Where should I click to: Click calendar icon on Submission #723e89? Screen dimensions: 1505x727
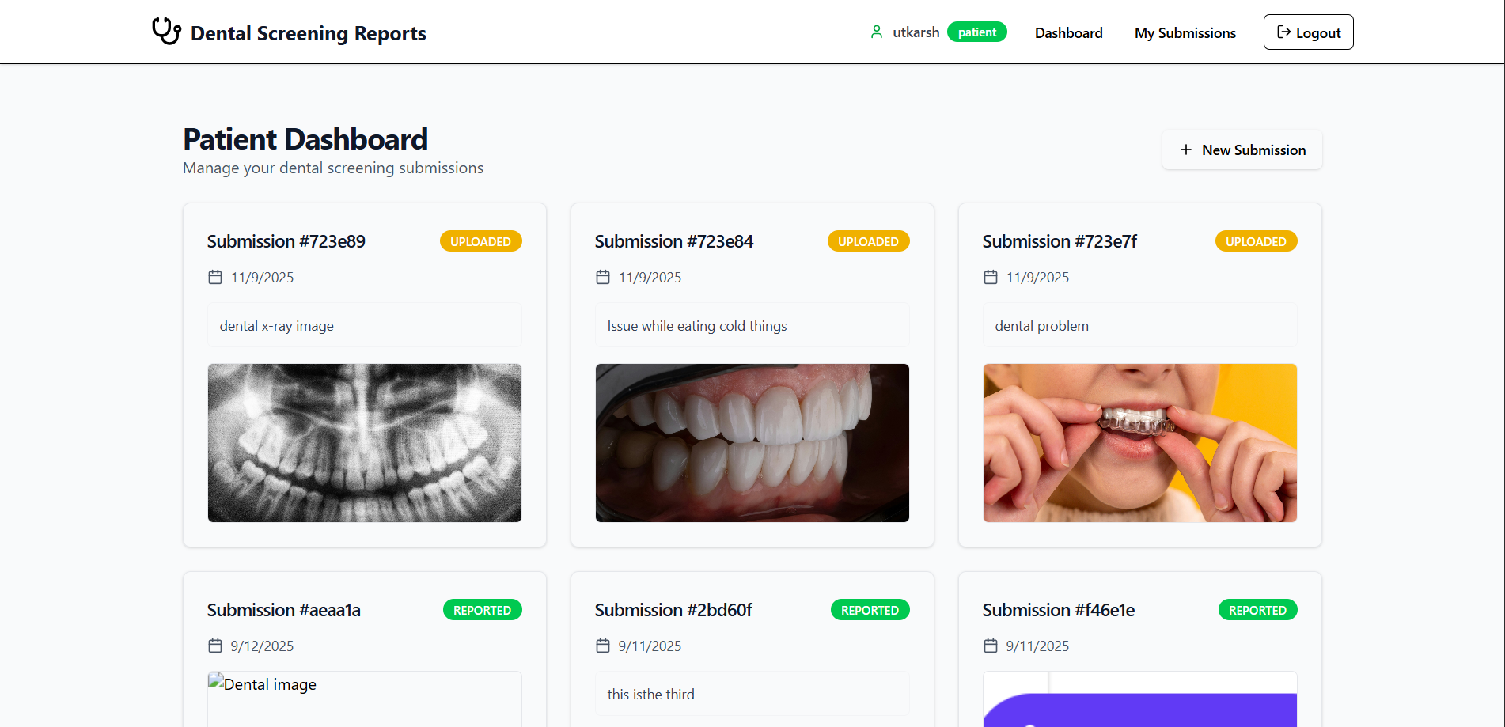(x=215, y=278)
